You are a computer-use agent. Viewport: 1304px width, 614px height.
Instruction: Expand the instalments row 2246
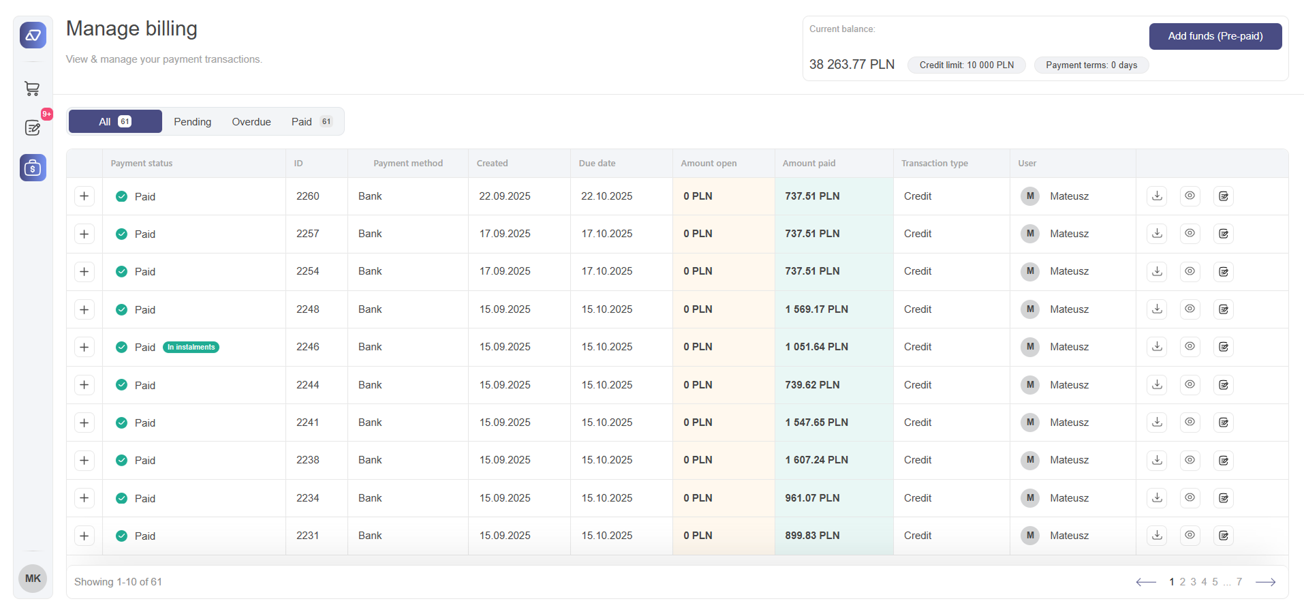(84, 347)
